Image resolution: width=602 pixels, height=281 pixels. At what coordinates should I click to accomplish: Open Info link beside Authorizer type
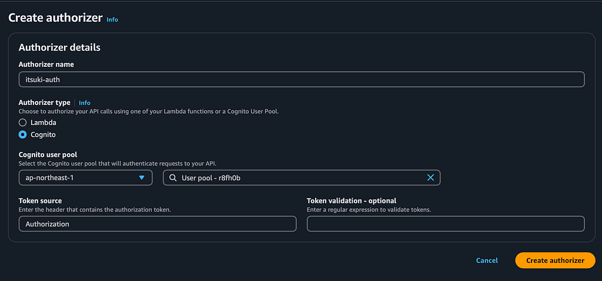(85, 103)
